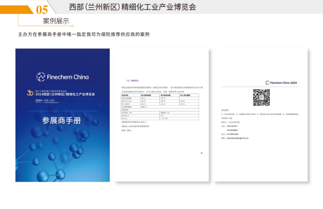Select the title 西部(兰州新区)精细化工产业博览会
323x209 pixels.
[132, 7]
